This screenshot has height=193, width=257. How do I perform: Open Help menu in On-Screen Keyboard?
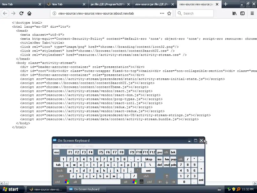click(x=91, y=146)
